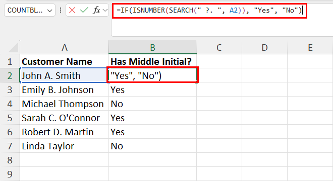The height and width of the screenshot is (181, 333).
Task: Select row 1 header
Action: (x=10, y=61)
